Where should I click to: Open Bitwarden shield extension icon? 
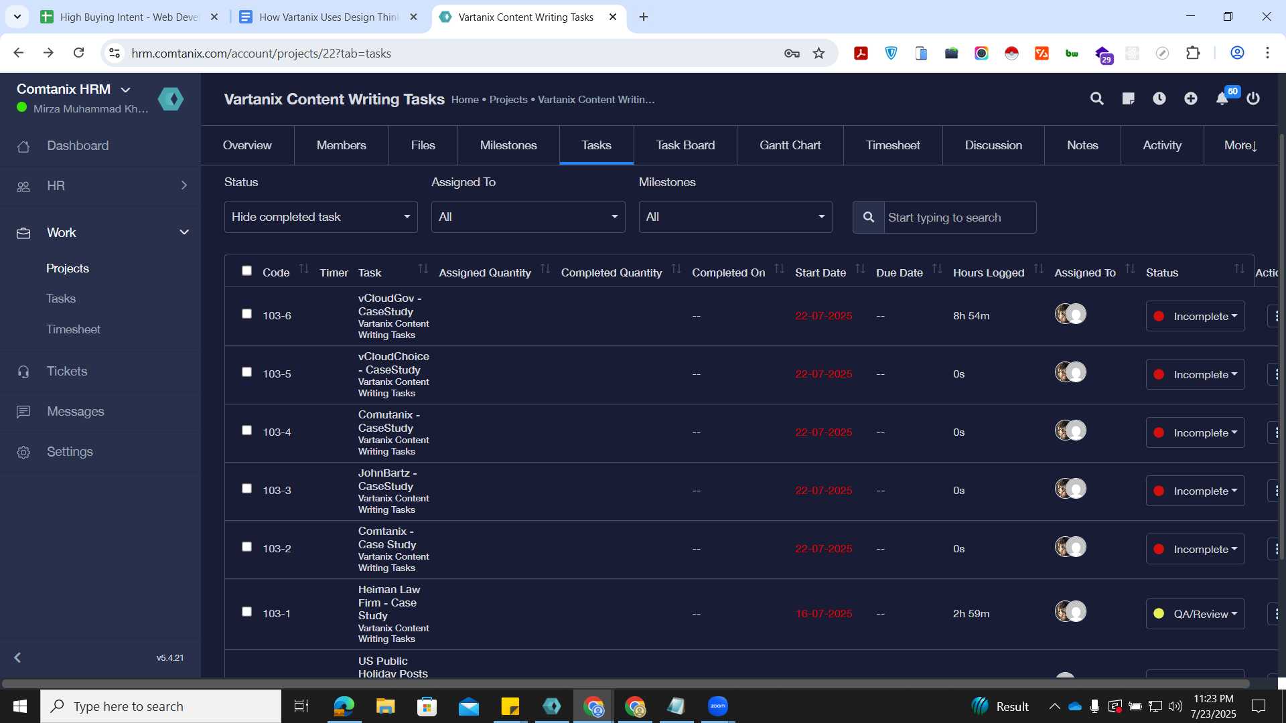891,53
